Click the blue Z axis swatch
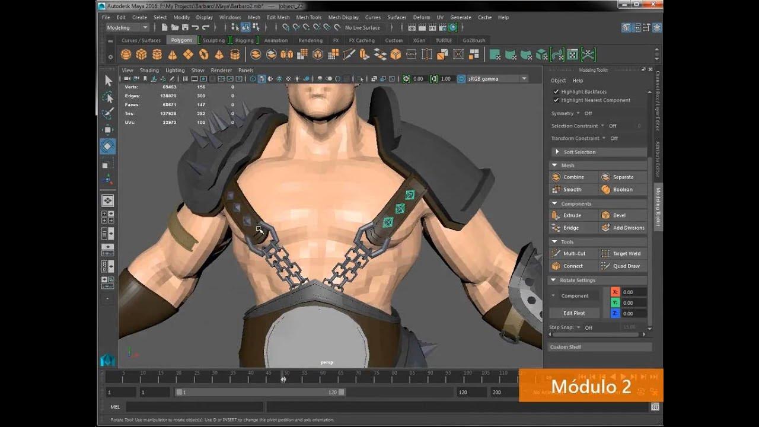 click(x=615, y=313)
